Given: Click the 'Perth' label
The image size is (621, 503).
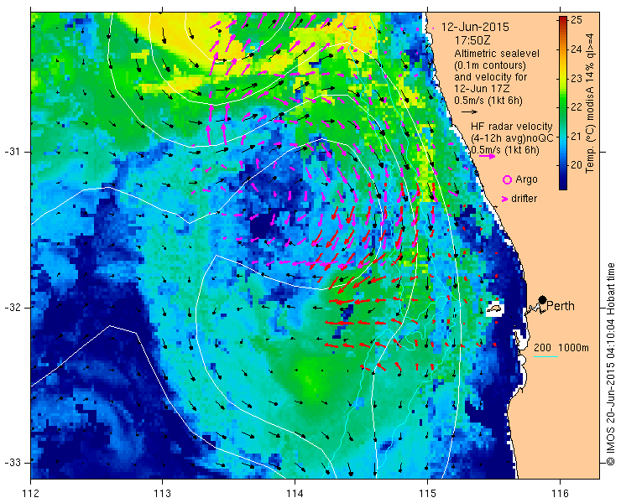Looking at the screenshot, I should 561,306.
